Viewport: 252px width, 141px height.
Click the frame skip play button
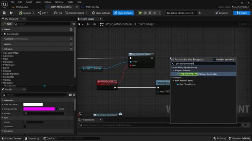tap(145, 13)
